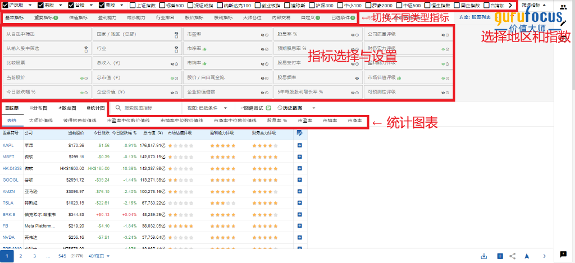Screen dimensions: 575x263
Task: Collapse the 筛选指标 panel toggle
Action: [x=533, y=5]
